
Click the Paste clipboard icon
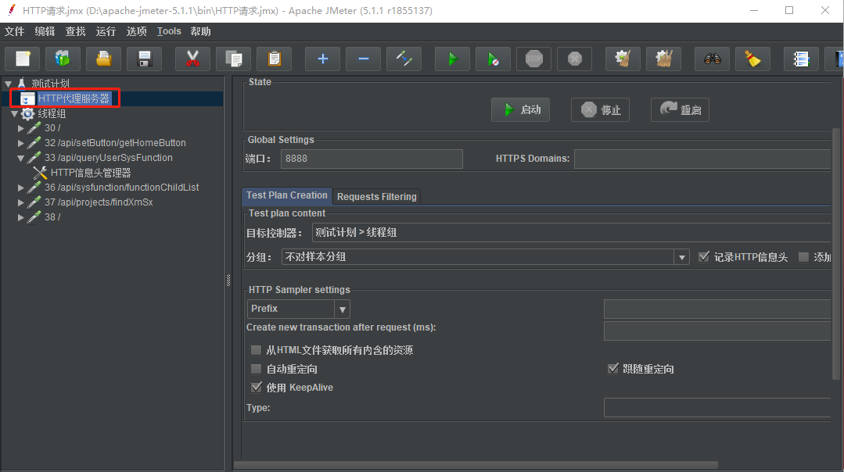(274, 59)
